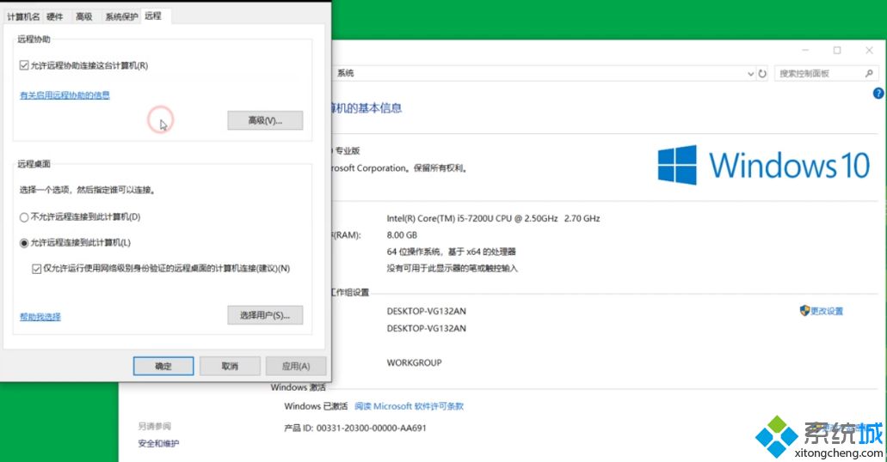Open 阅读 Microsoft 软件许可条款 link
887x462 pixels.
pyautogui.click(x=409, y=406)
